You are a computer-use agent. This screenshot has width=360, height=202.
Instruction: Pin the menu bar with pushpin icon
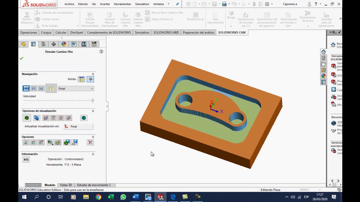coord(177,4)
